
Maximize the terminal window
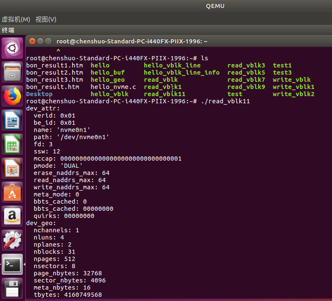[x=49, y=41]
